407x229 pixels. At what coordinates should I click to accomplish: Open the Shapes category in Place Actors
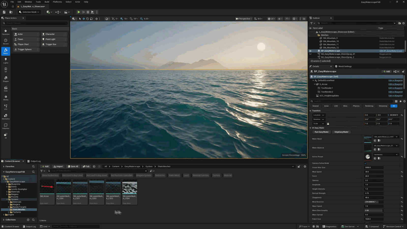pyautogui.click(x=6, y=79)
